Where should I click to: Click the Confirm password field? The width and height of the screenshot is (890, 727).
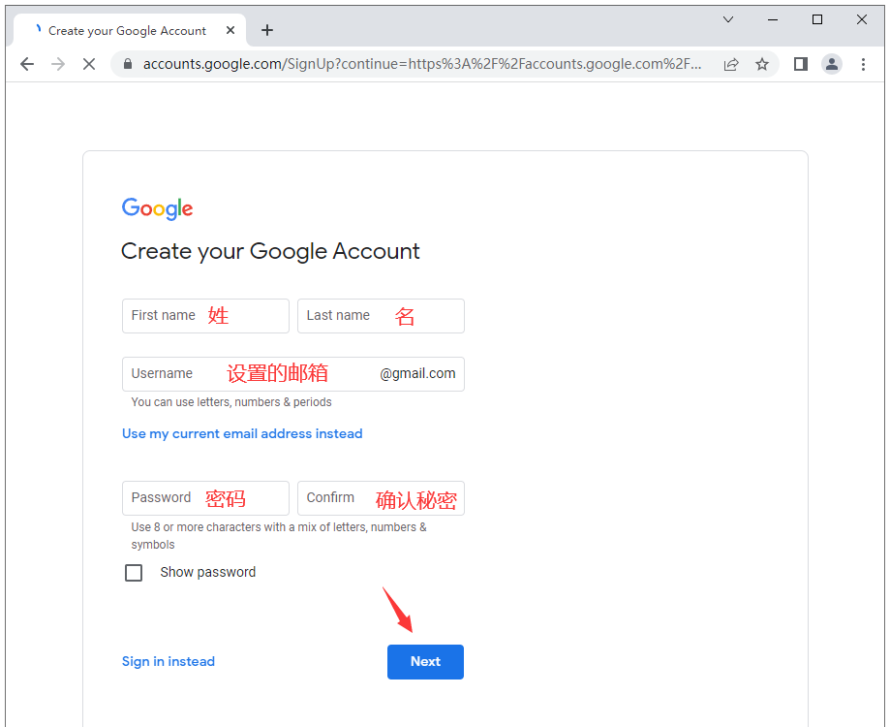[x=381, y=498]
